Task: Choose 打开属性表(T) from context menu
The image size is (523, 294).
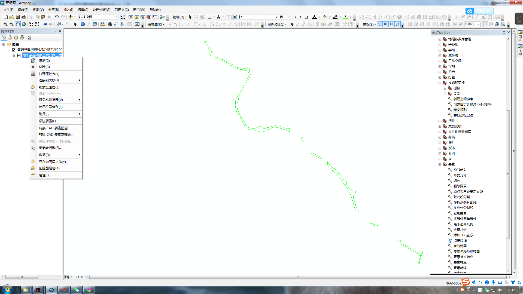Action: (49, 74)
